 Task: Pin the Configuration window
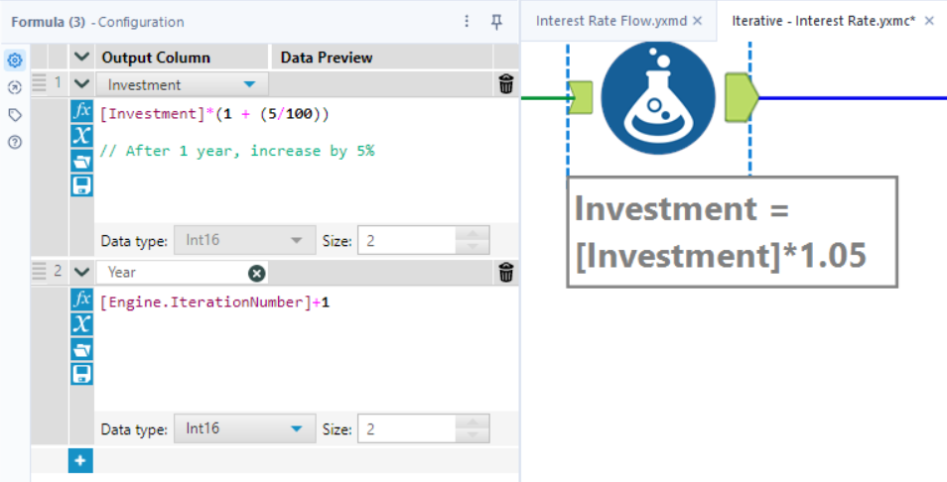click(x=497, y=22)
